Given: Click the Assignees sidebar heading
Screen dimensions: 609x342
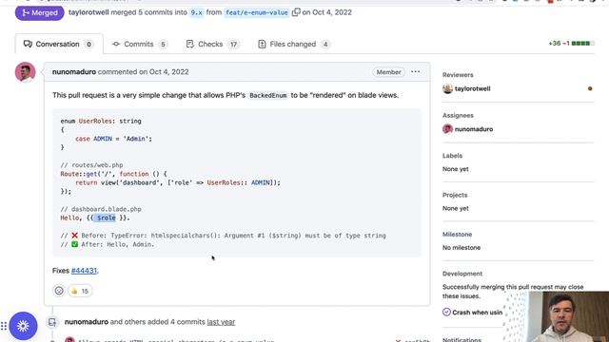Looking at the screenshot, I should point(458,115).
